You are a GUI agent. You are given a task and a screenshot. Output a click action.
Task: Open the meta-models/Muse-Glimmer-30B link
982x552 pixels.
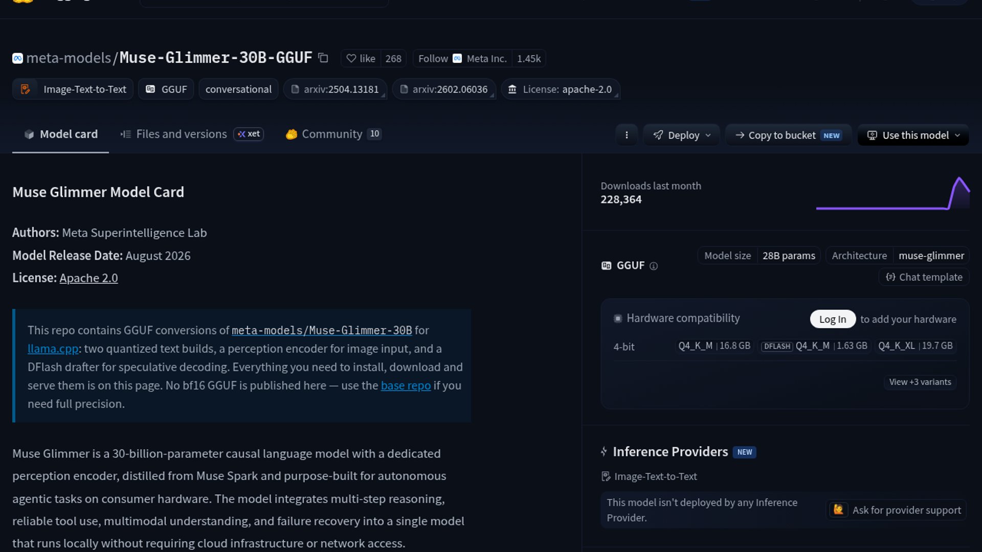pyautogui.click(x=322, y=330)
